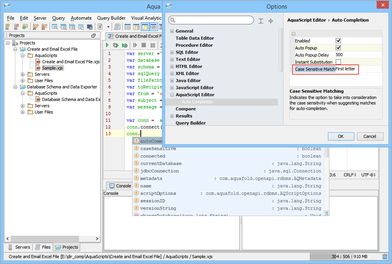Click the gray Pause icon
The image size is (392, 264).
pyautogui.click(x=153, y=45)
